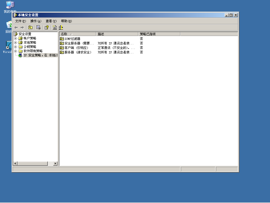Open the 查看(V) menu

(51, 21)
